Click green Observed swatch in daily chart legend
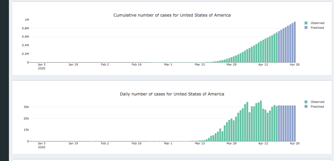This screenshot has height=161, width=334. 306,102
